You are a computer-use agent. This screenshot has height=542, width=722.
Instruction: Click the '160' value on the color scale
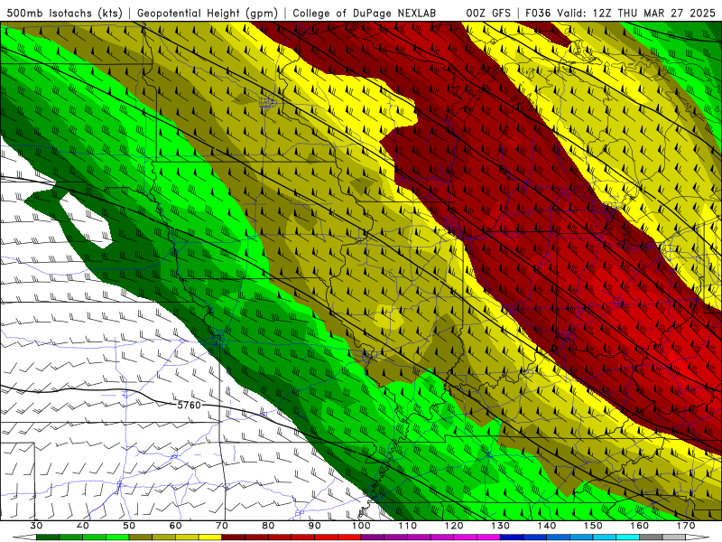coord(640,526)
